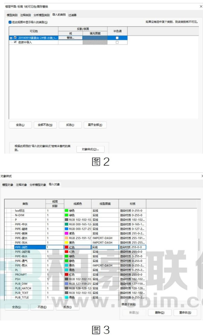Click cyan color swatch of PIPE-雨水 row

66,265
